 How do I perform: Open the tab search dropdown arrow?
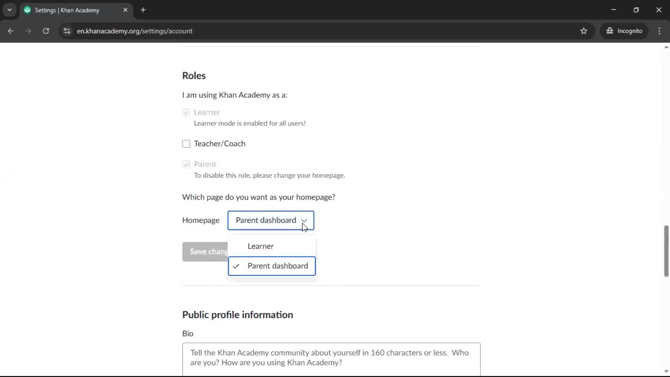coord(9,10)
